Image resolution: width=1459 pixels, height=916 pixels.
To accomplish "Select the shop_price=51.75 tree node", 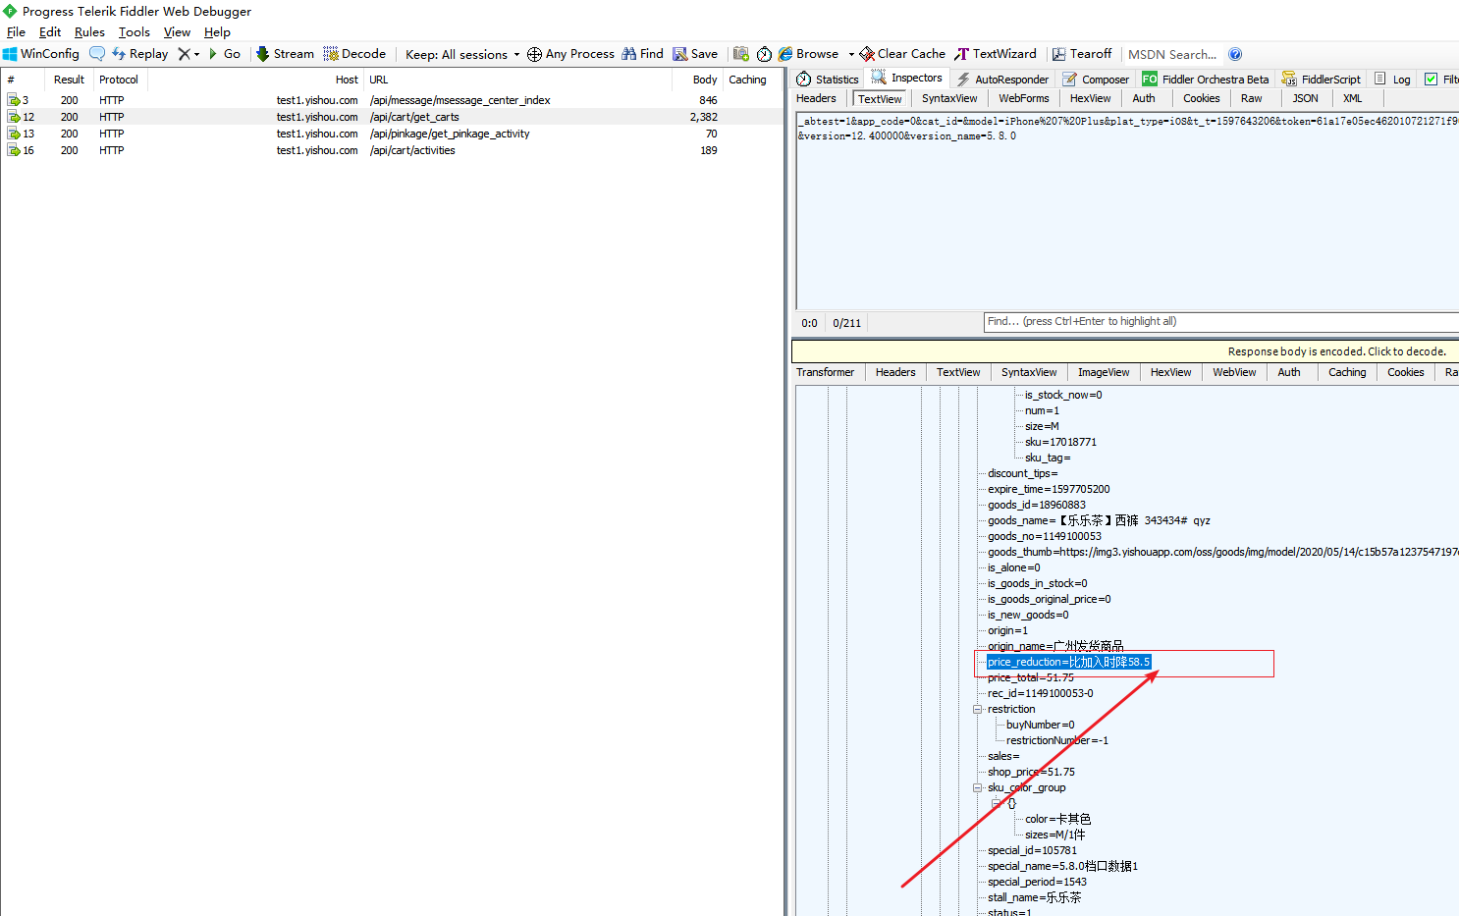I will click(x=1031, y=772).
